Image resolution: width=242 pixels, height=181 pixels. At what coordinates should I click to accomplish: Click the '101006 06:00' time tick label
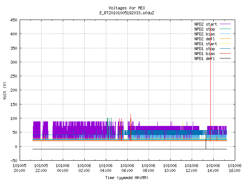127,168
